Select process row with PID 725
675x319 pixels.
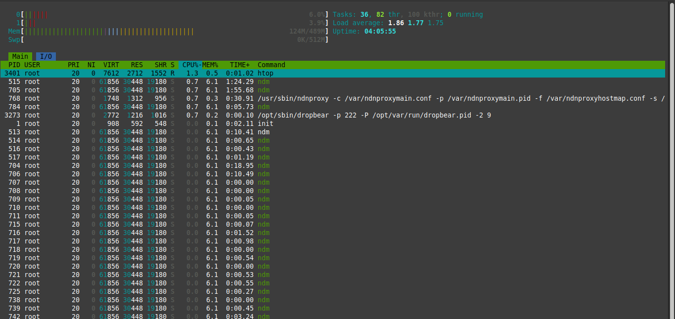[x=333, y=291]
